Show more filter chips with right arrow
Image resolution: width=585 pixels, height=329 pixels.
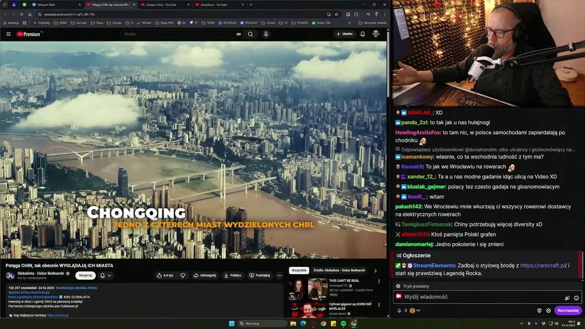click(x=376, y=271)
